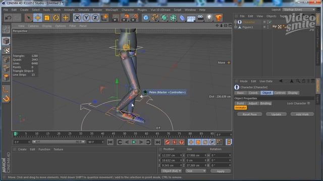Toggle the coordinate system icon
Image resolution: width=323 pixels, height=181 pixels.
click(x=104, y=18)
